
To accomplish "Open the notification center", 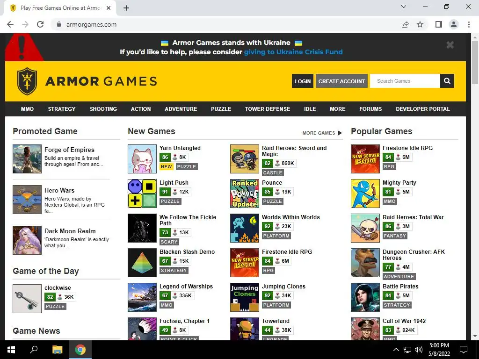I will click(464, 350).
